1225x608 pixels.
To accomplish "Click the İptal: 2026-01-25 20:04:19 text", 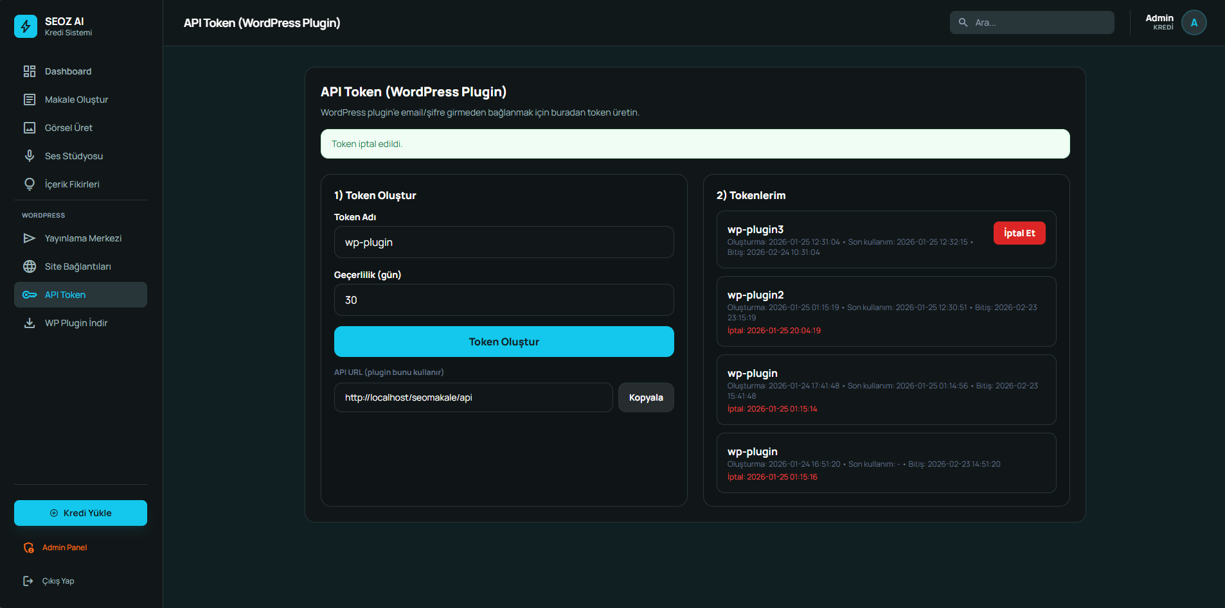I will click(x=774, y=331).
